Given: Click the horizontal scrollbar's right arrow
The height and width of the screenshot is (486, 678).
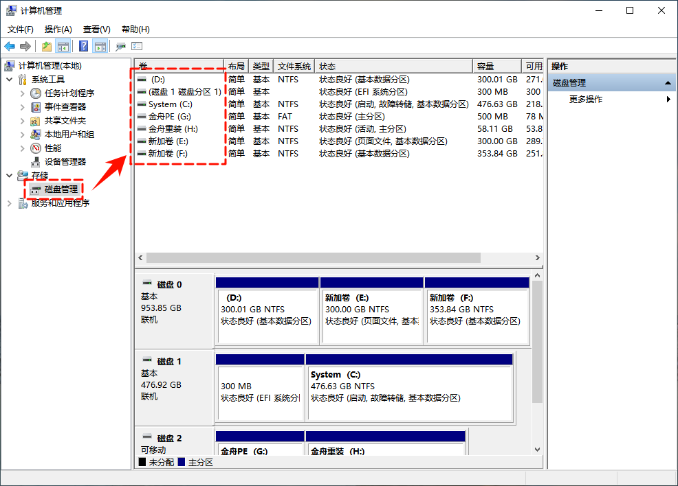Looking at the screenshot, I should (x=538, y=258).
